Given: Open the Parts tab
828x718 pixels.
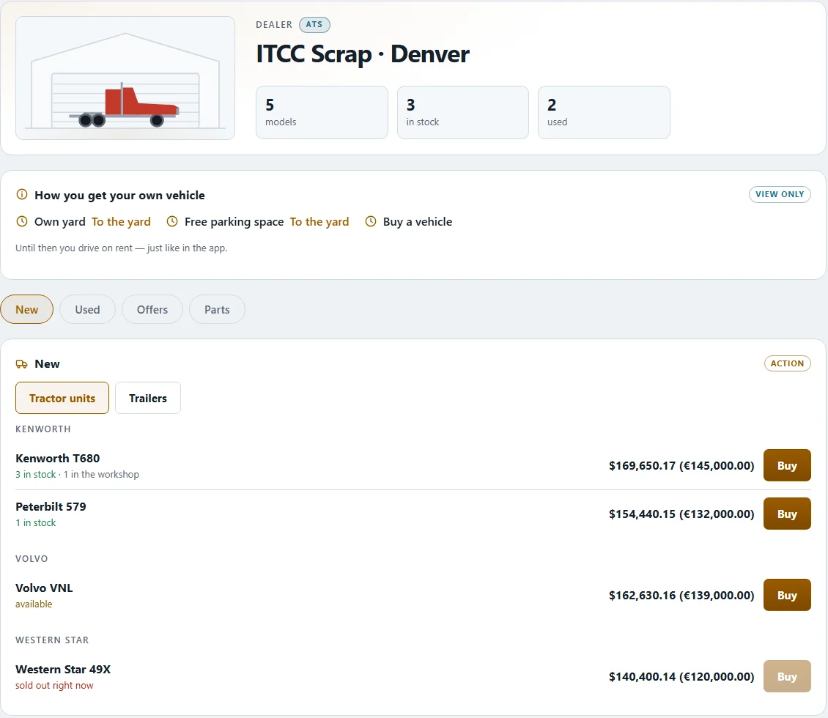Looking at the screenshot, I should [217, 309].
